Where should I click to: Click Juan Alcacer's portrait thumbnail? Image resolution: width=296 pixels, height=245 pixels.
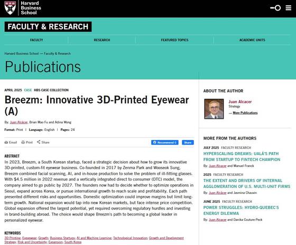click(214, 109)
